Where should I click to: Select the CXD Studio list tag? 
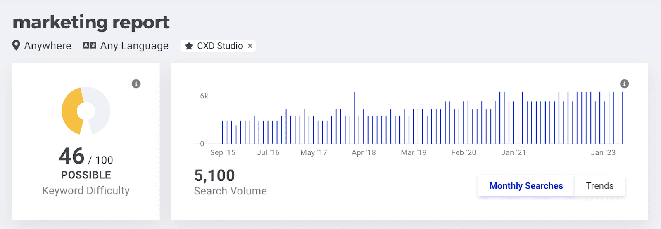click(218, 46)
